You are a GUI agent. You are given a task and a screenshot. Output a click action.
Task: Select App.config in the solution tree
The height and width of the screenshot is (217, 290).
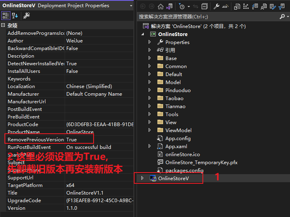178,138
